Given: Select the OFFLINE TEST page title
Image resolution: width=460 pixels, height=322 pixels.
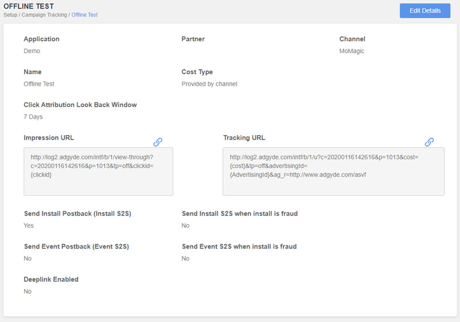Looking at the screenshot, I should click(29, 6).
